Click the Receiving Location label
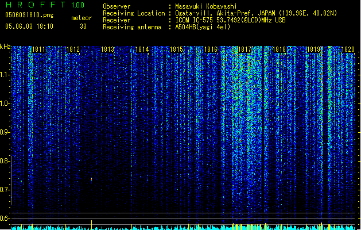 (134, 13)
